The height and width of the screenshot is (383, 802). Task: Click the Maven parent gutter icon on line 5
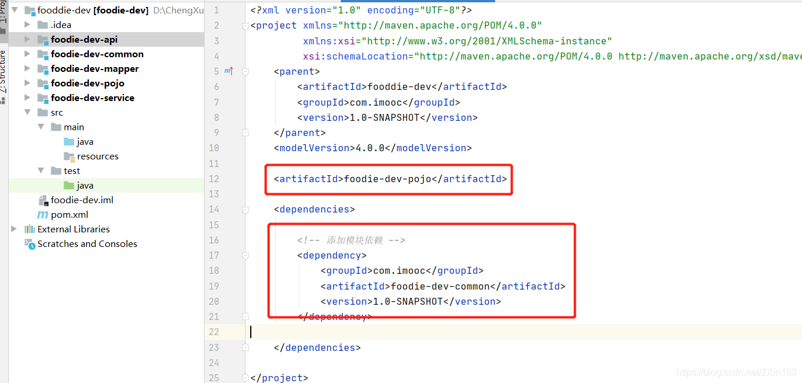coord(229,71)
